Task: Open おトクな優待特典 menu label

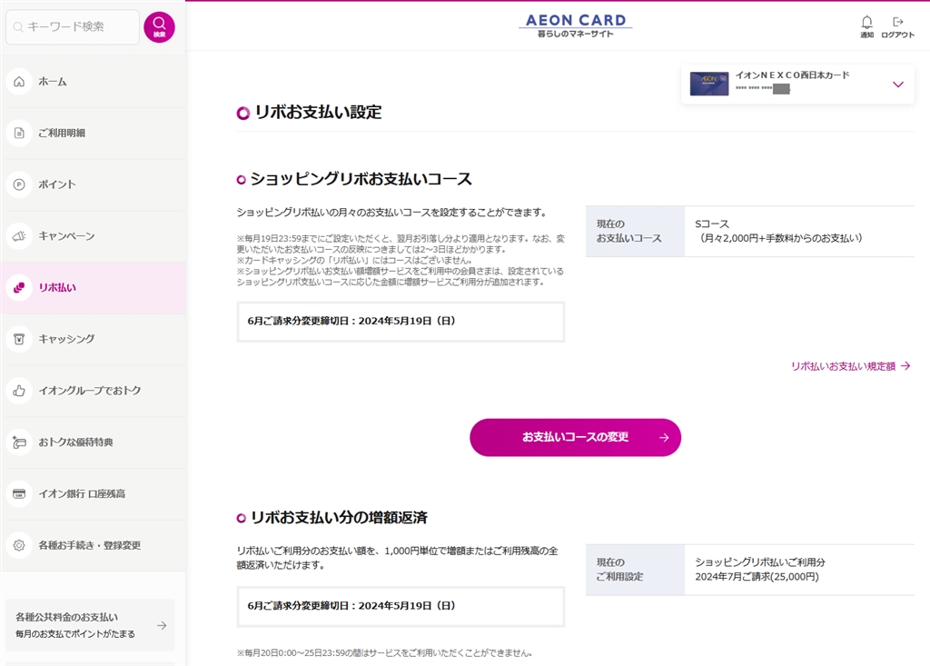Action: pyautogui.click(x=76, y=442)
